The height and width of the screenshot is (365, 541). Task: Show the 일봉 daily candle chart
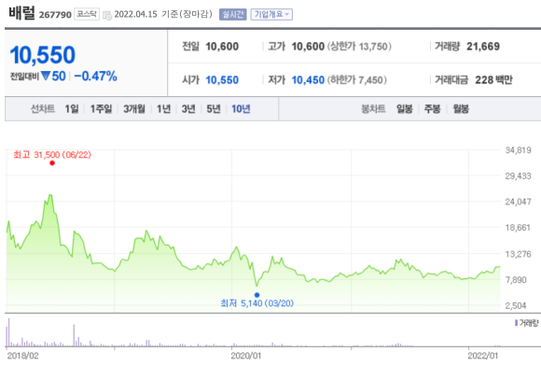click(x=405, y=109)
